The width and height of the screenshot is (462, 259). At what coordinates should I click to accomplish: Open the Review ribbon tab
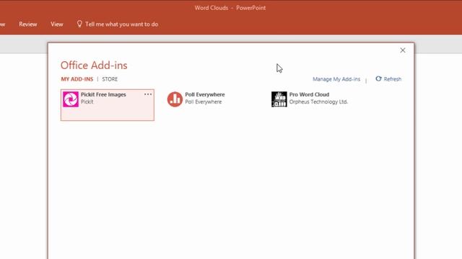28,24
